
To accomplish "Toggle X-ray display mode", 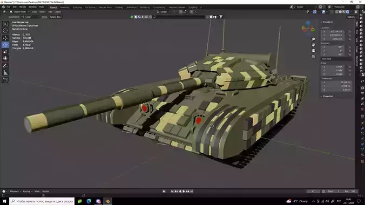I will (x=332, y=12).
